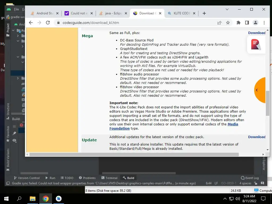Viewport: 272px width, 204px height.
Task: Close the Download K-Lite tab
Action: [x=160, y=13]
